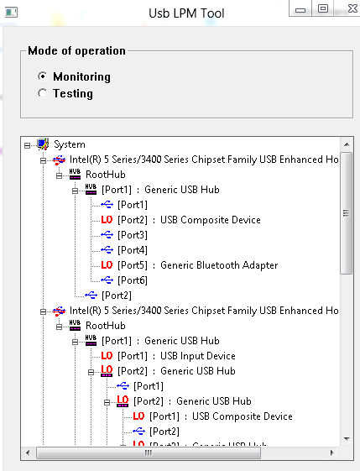360x471 pixels.
Task: Click hub icon of first Port1 Generic USB Hub
Action: 91,189
